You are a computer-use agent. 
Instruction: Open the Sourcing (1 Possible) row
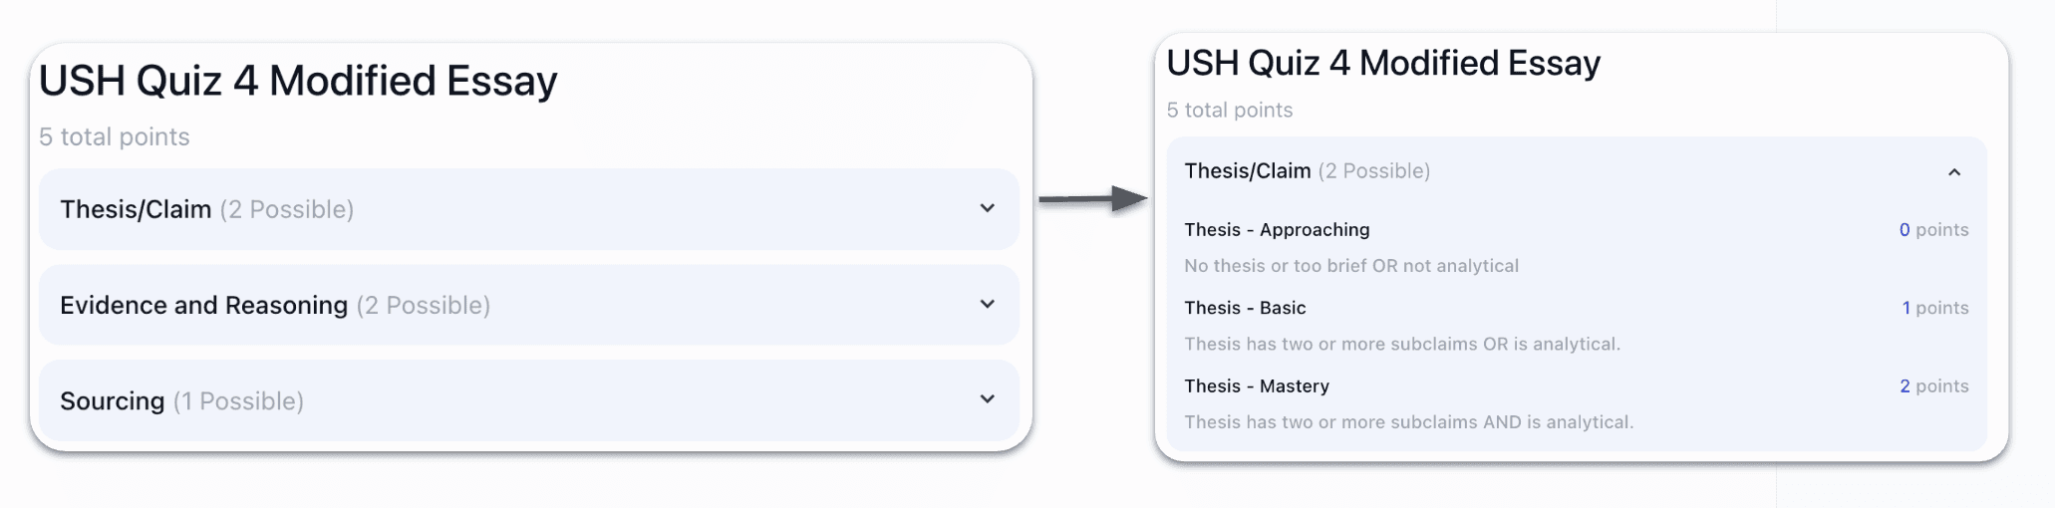528,400
